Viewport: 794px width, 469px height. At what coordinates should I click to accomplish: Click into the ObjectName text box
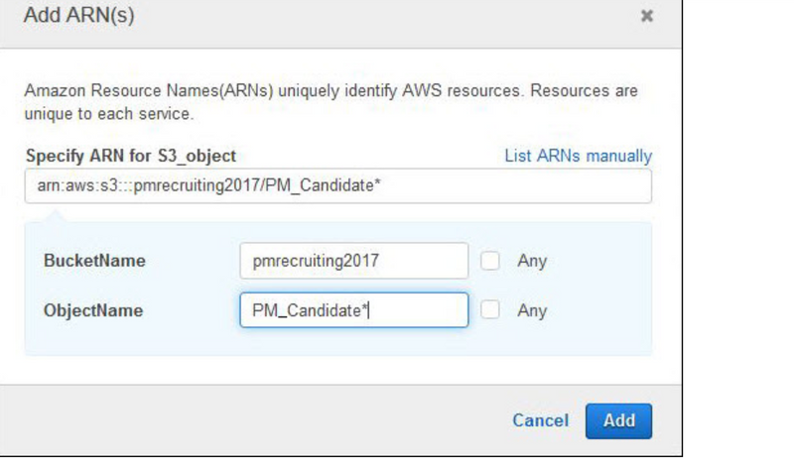[353, 310]
